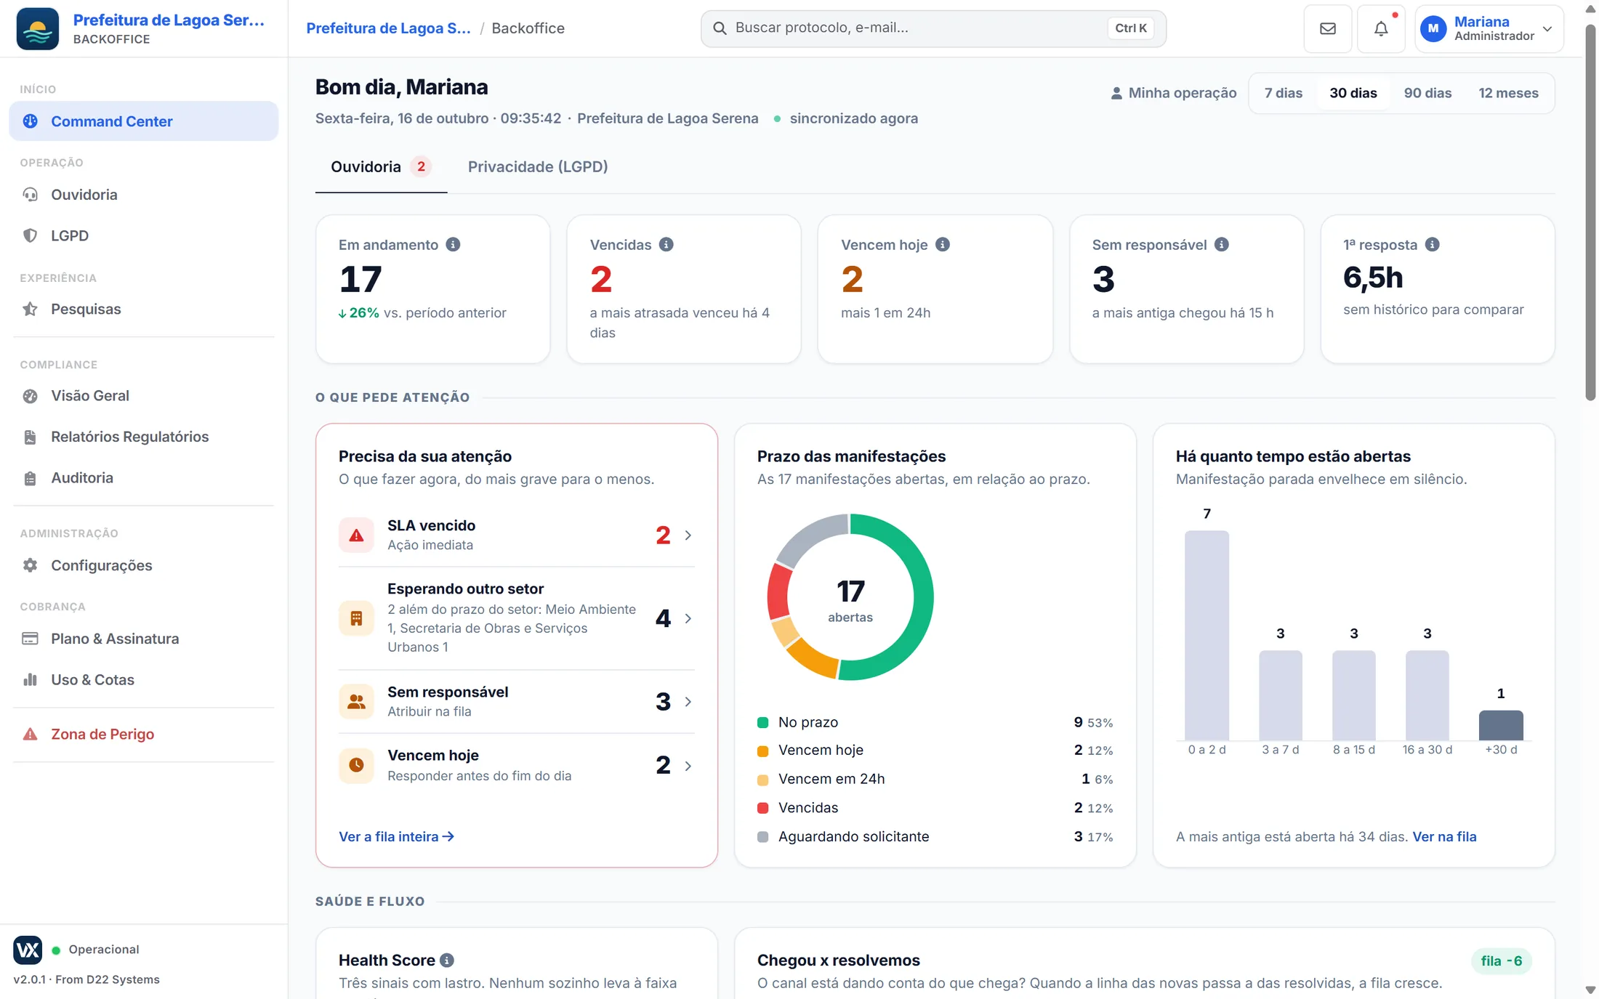Click green No prazo legend swatch
The height and width of the screenshot is (999, 1599).
click(x=762, y=722)
